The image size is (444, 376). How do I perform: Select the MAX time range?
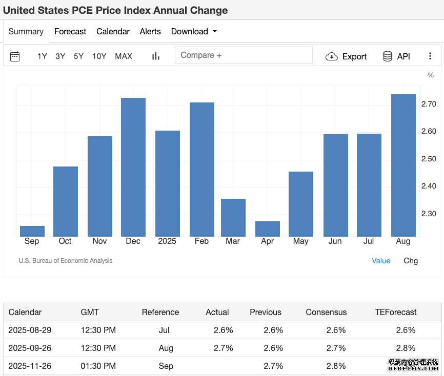click(x=124, y=56)
